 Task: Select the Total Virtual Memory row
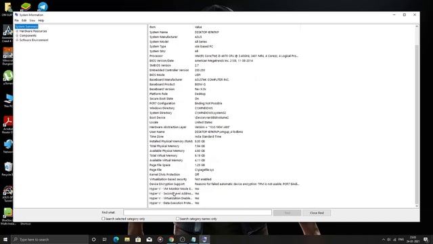[224, 155]
